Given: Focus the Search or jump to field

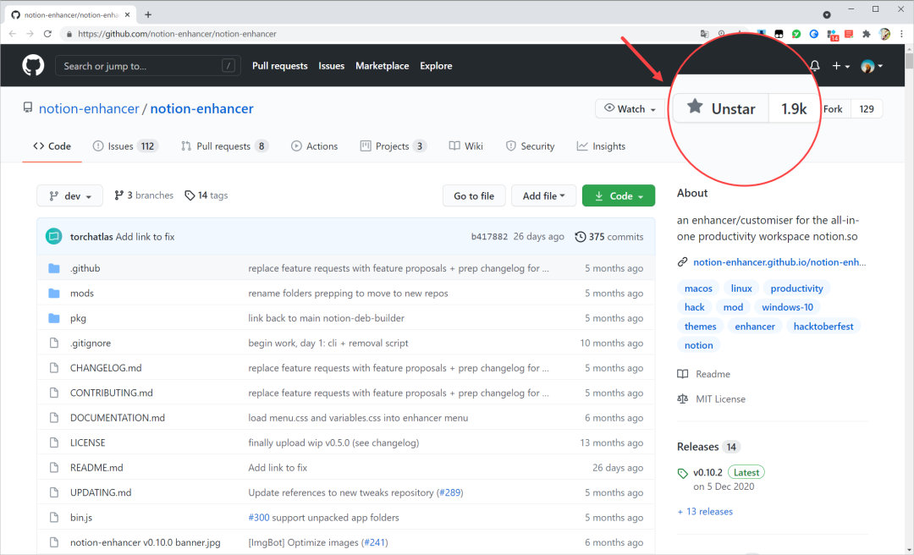Looking at the screenshot, I should click(x=148, y=66).
